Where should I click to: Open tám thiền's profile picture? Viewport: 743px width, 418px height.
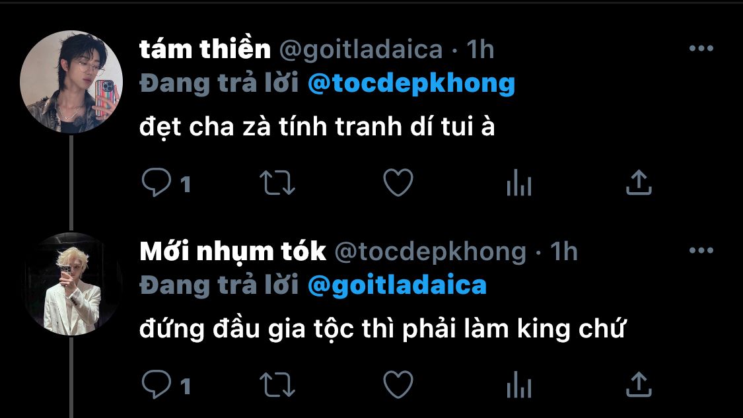[x=71, y=81]
